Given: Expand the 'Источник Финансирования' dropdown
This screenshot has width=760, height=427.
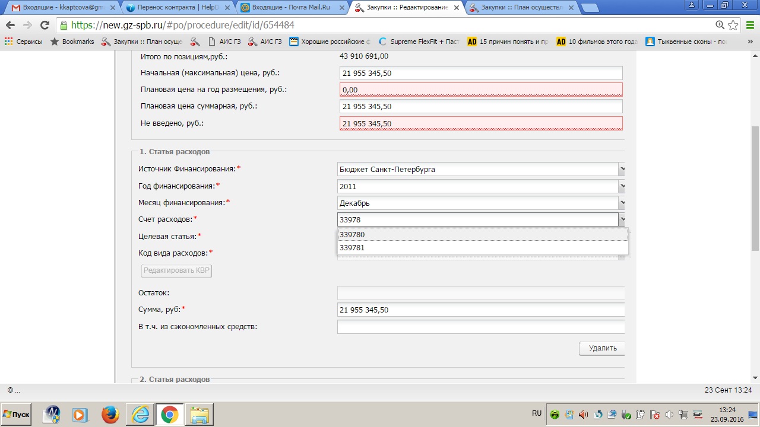Looking at the screenshot, I should pos(622,170).
